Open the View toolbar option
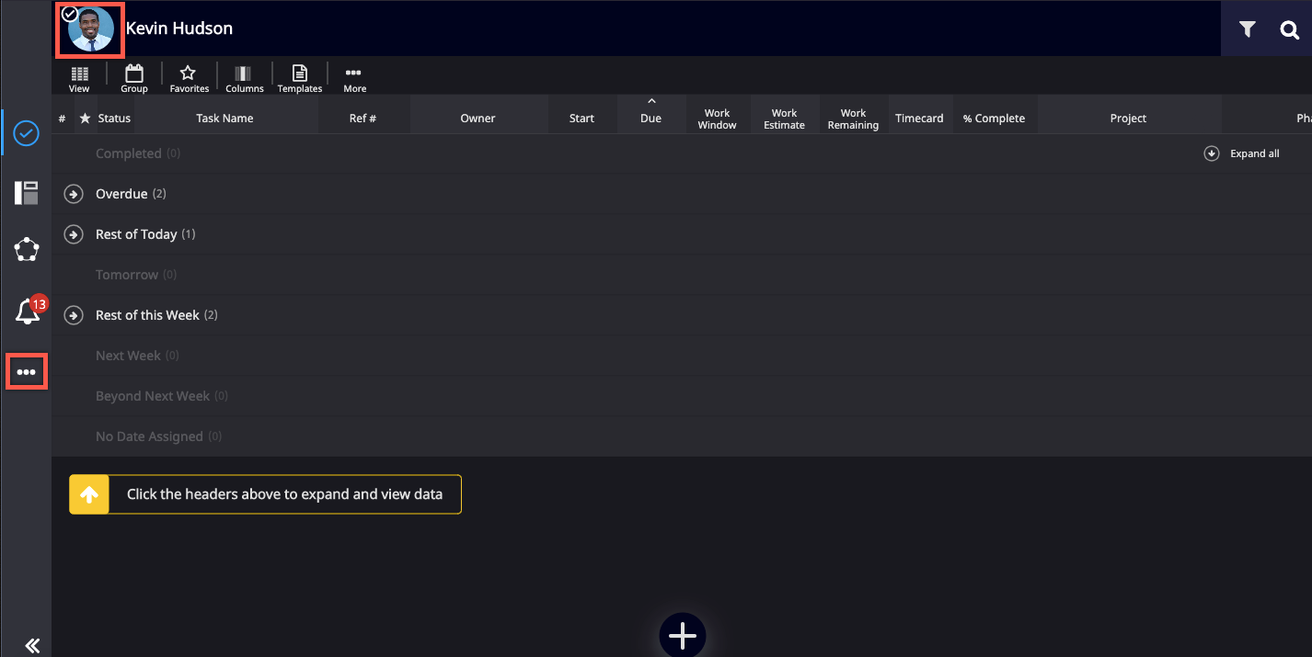Viewport: 1312px width, 657px height. pyautogui.click(x=79, y=78)
